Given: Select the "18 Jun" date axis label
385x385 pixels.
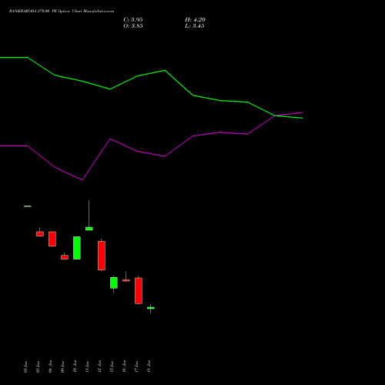Looking at the screenshot, I should coord(149,367).
